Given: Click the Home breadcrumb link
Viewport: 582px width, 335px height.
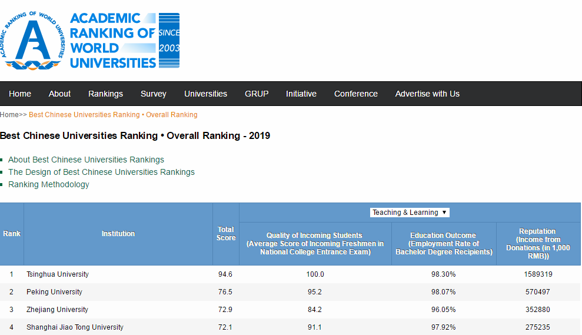Looking at the screenshot, I should pos(9,115).
